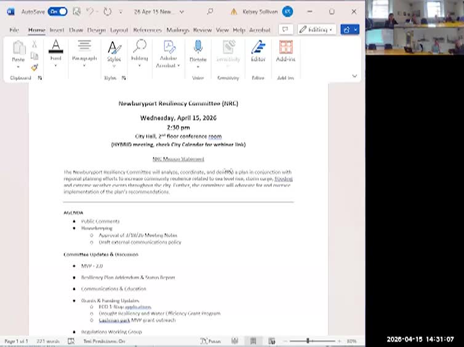Screen dimensions: 464x347
Task: Open the Editor pane icon
Action: tap(258, 50)
